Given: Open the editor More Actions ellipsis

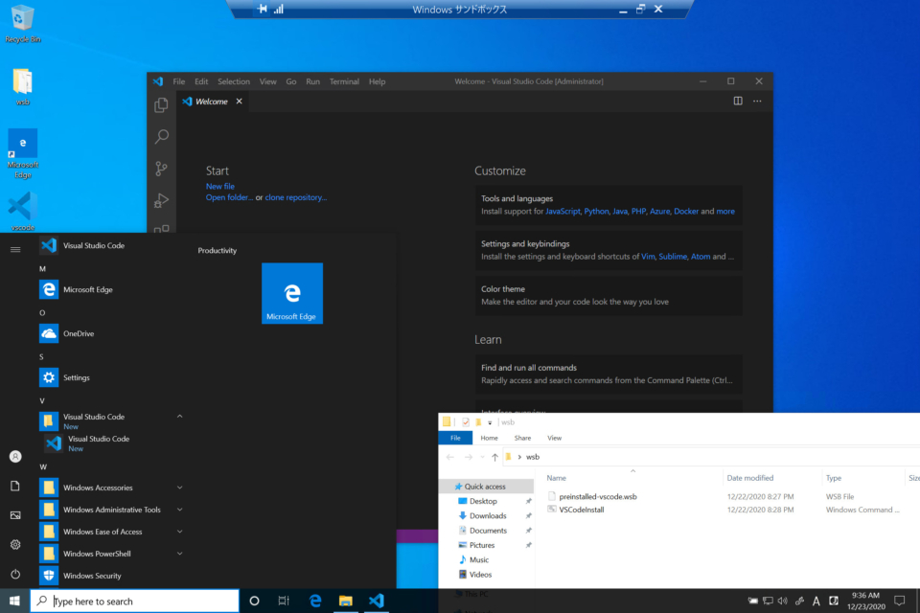Looking at the screenshot, I should pyautogui.click(x=757, y=101).
